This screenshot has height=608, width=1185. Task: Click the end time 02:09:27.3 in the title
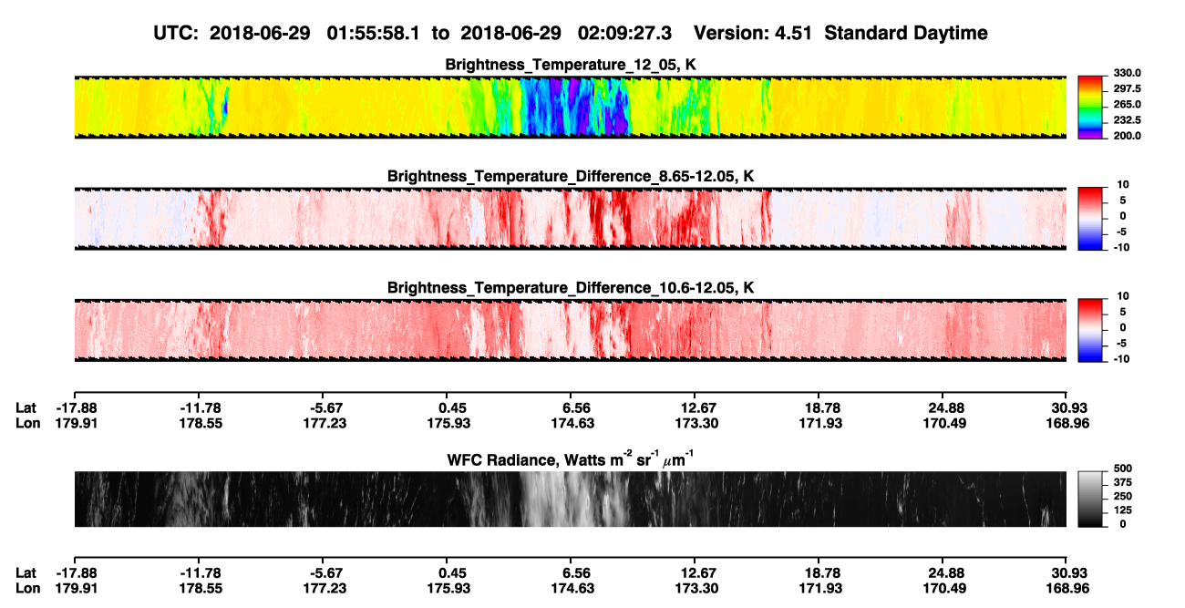[625, 33]
